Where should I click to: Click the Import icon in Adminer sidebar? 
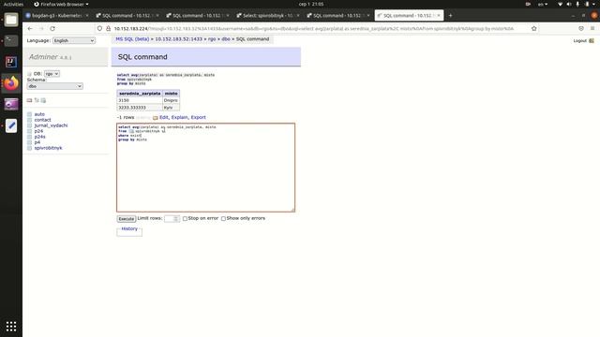37,100
